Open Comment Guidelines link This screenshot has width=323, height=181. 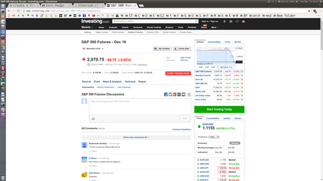pyautogui.click(x=182, y=130)
